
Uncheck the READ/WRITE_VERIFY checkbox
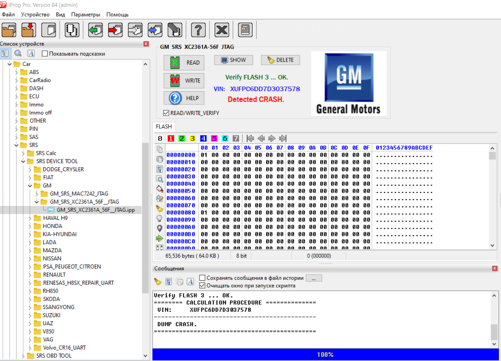tap(166, 113)
